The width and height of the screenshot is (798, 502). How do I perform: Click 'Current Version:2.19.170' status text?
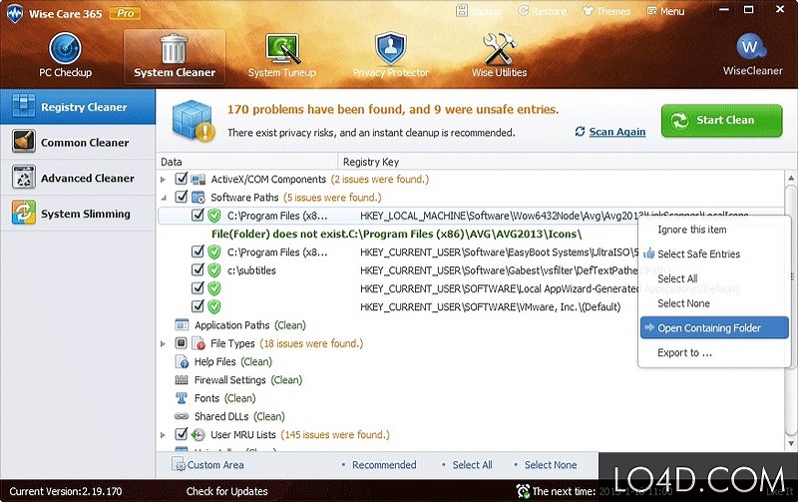[x=66, y=491]
